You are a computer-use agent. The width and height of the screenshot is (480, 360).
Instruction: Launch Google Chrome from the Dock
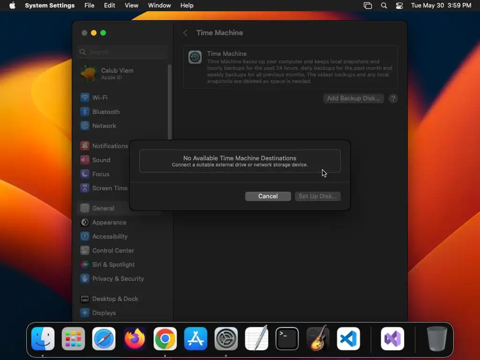pyautogui.click(x=165, y=338)
